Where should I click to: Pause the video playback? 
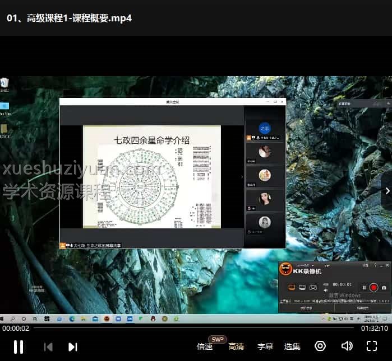point(19,346)
